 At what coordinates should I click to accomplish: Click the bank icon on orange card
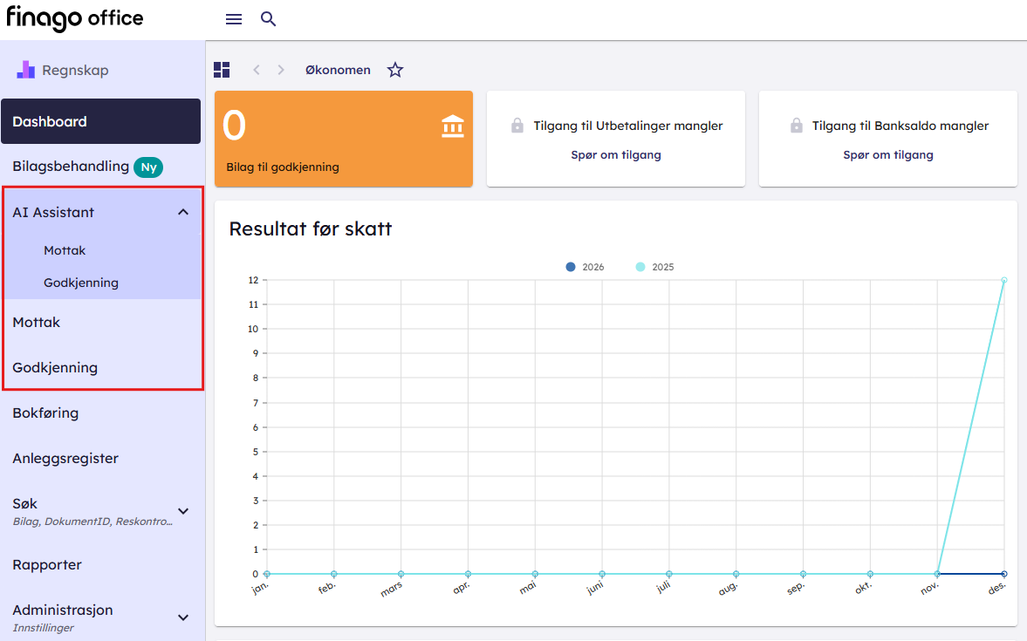(453, 126)
